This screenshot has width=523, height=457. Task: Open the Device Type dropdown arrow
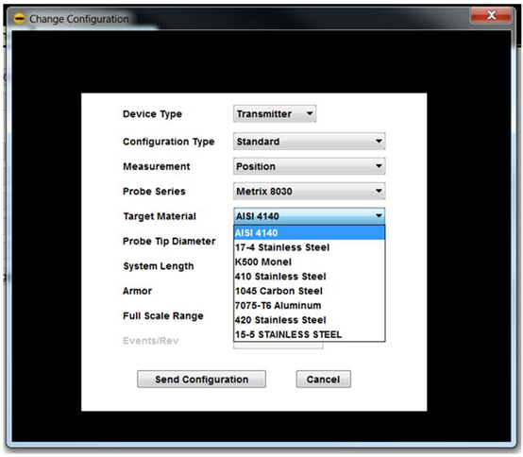[x=310, y=113]
